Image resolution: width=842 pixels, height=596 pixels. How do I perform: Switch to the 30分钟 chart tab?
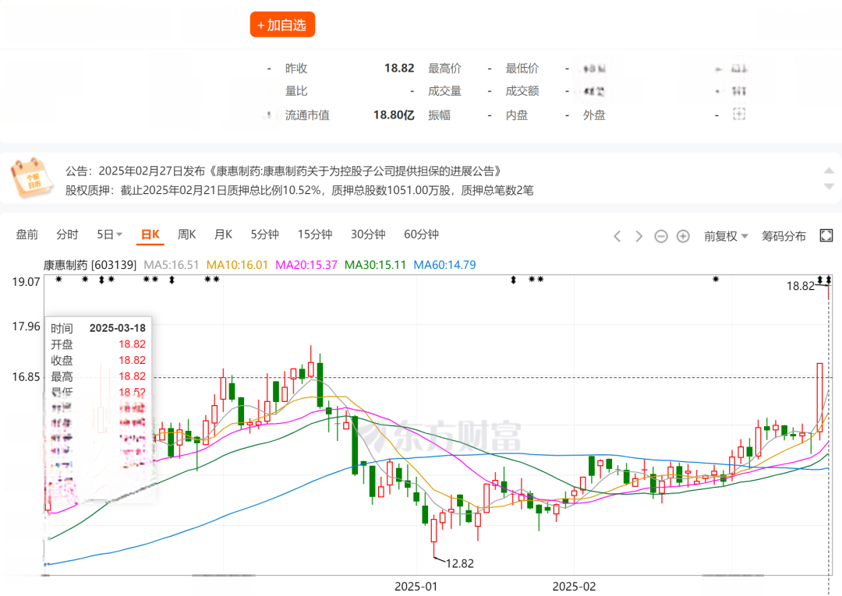(368, 235)
